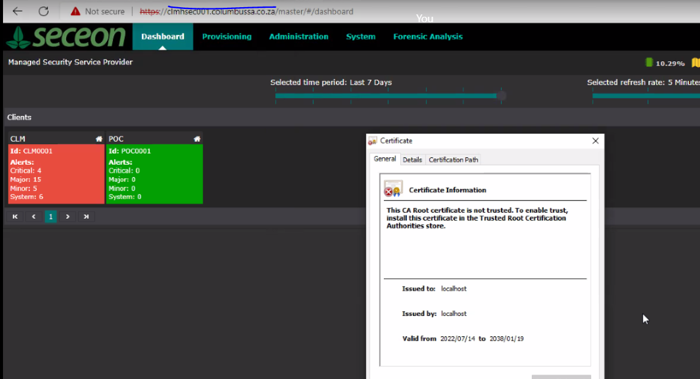Reload the page with the refresh icon
The width and height of the screenshot is (700, 379).
[x=43, y=11]
